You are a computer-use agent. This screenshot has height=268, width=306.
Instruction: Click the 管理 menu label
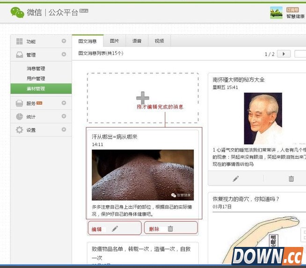click(31, 55)
